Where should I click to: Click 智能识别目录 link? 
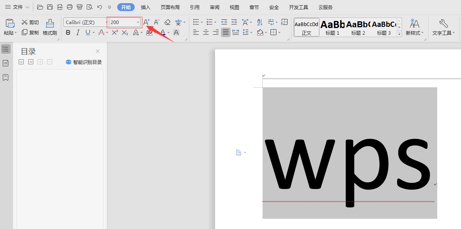pyautogui.click(x=84, y=62)
